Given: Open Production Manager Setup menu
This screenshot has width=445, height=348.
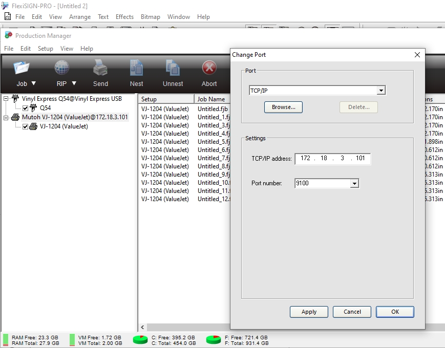Looking at the screenshot, I should pos(46,49).
